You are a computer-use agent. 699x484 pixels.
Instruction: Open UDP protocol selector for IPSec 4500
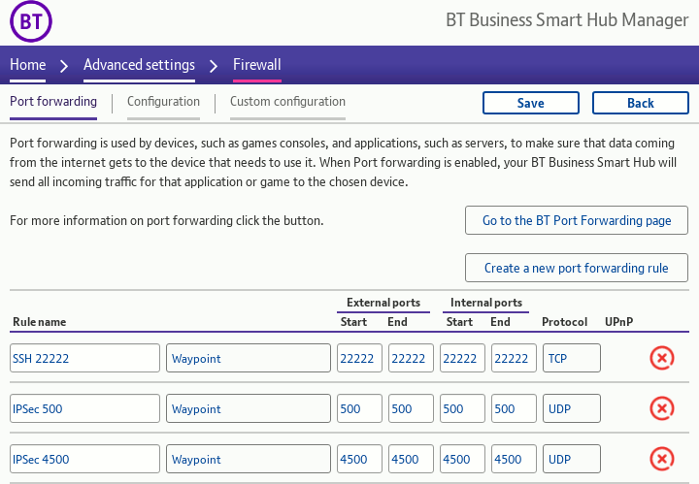[x=572, y=459]
